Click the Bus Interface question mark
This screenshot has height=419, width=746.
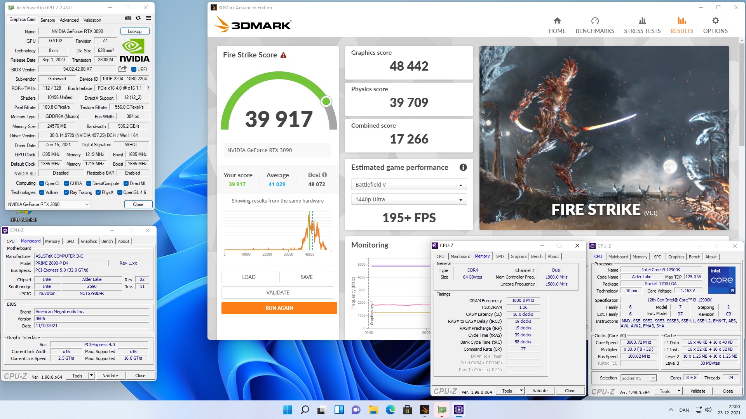tap(148, 88)
